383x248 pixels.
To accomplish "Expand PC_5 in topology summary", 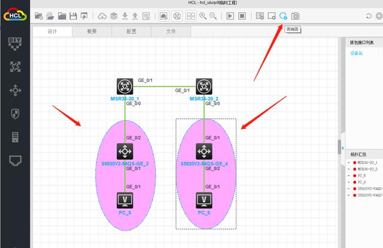I will tap(348, 176).
